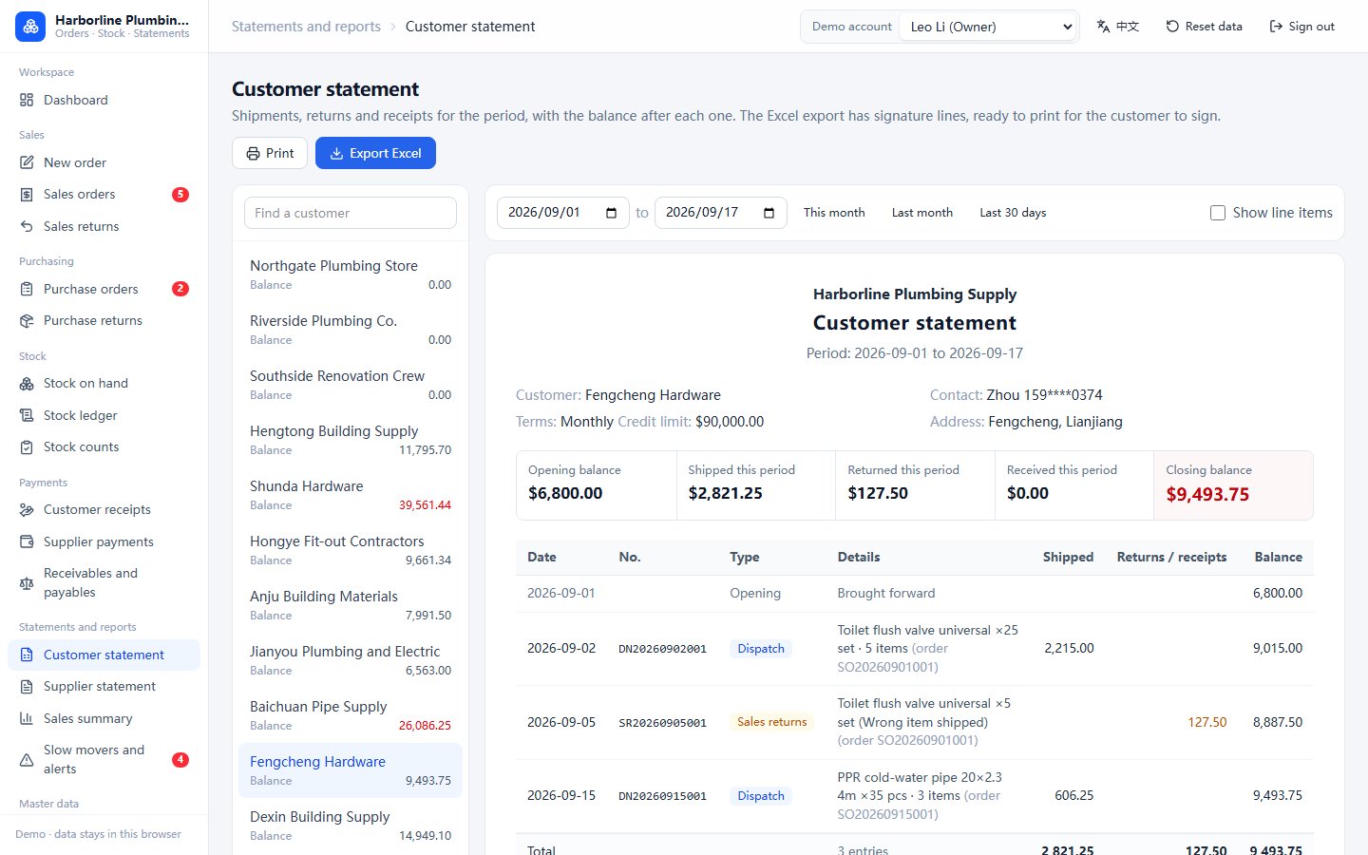Open Stock on hand page

104,383
